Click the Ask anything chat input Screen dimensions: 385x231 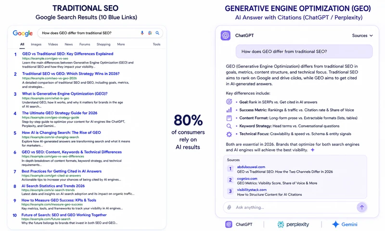point(295,207)
